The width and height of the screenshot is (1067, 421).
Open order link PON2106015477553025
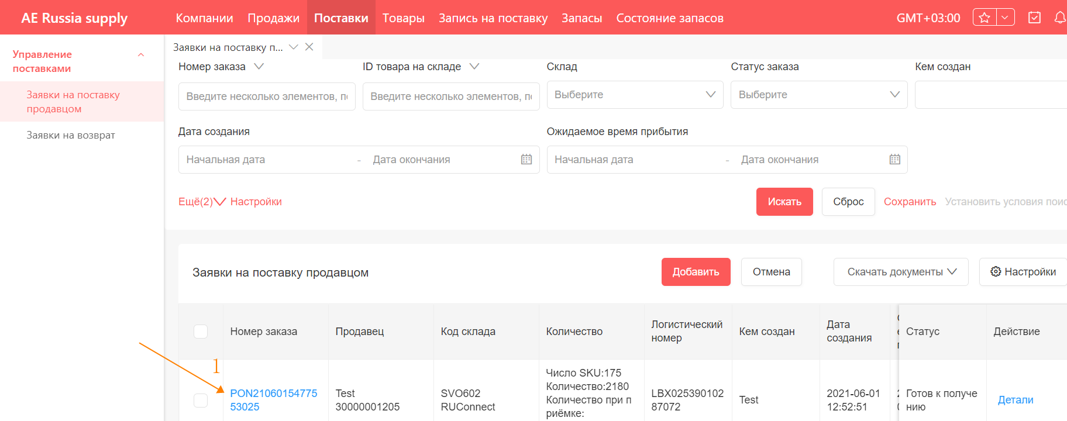(274, 400)
